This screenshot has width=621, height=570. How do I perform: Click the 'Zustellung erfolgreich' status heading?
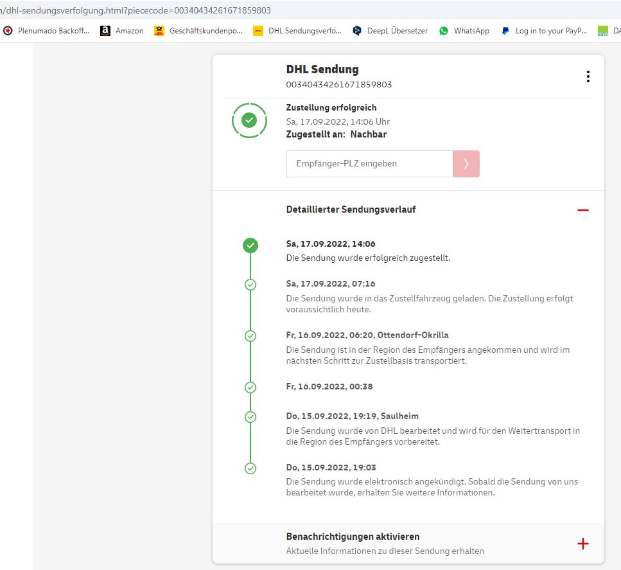(x=331, y=107)
